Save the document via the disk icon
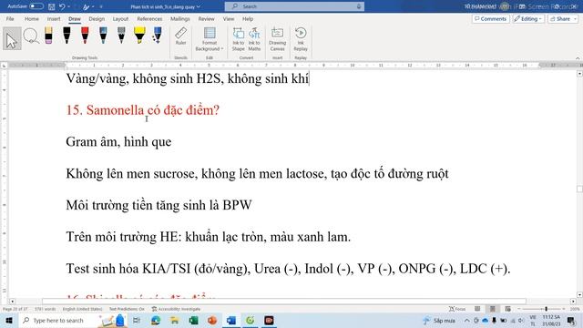Viewport: 583px width, 328px height. (52, 6)
